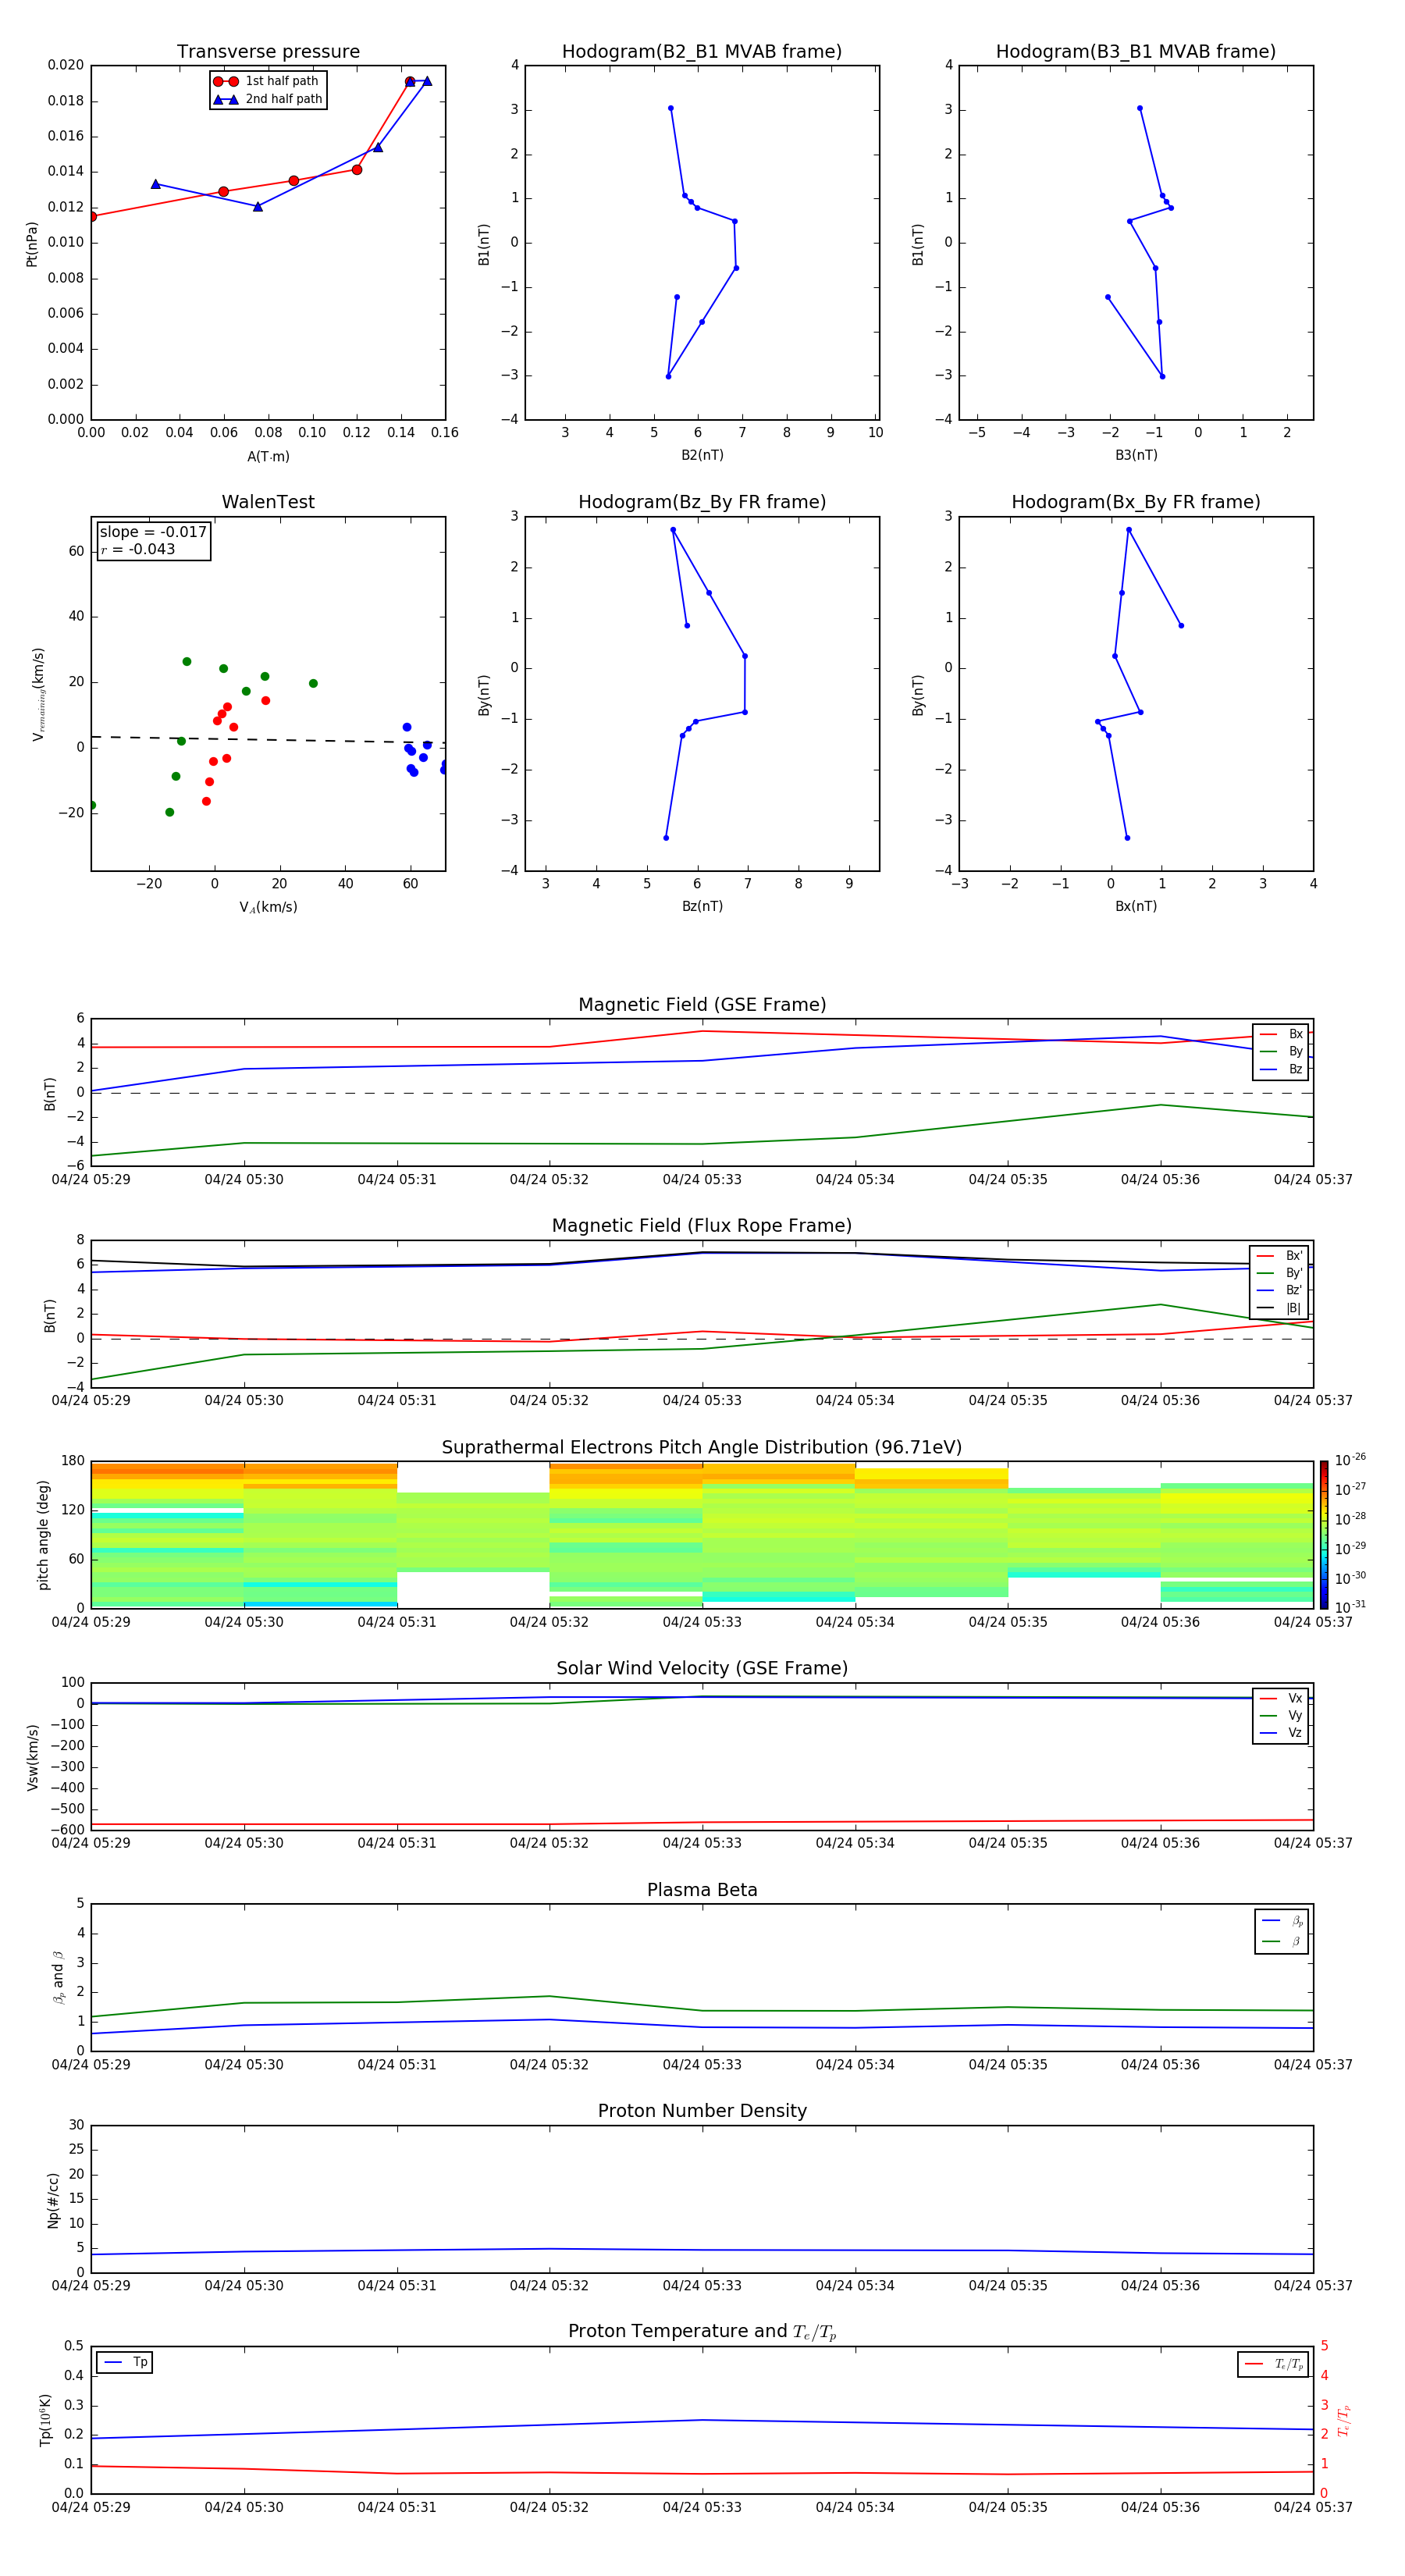Click the 'WalenTest' plot title
The width and height of the screenshot is (1405, 2576).
[268, 502]
